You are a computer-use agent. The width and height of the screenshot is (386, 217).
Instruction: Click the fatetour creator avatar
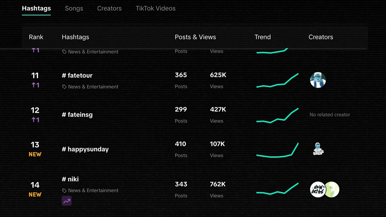point(318,80)
